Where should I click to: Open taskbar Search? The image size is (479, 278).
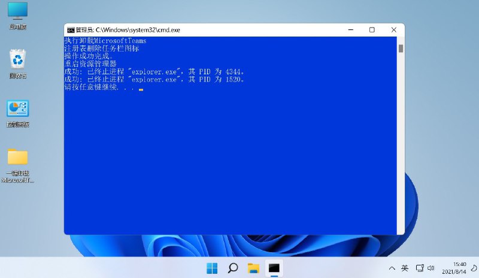[x=233, y=268]
